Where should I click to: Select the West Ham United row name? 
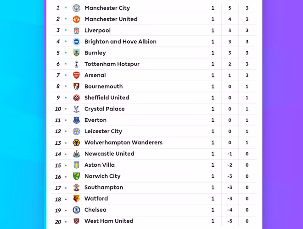pos(109,221)
